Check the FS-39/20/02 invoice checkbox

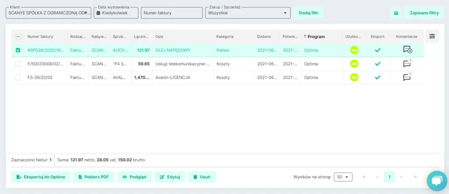tap(18, 77)
